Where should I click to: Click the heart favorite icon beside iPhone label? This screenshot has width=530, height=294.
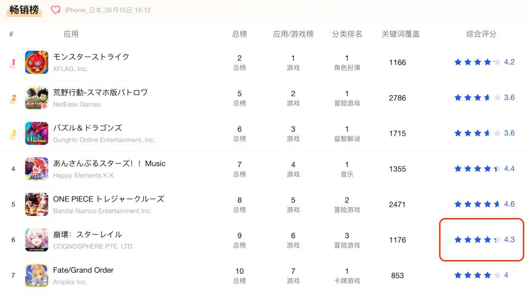coord(56,10)
